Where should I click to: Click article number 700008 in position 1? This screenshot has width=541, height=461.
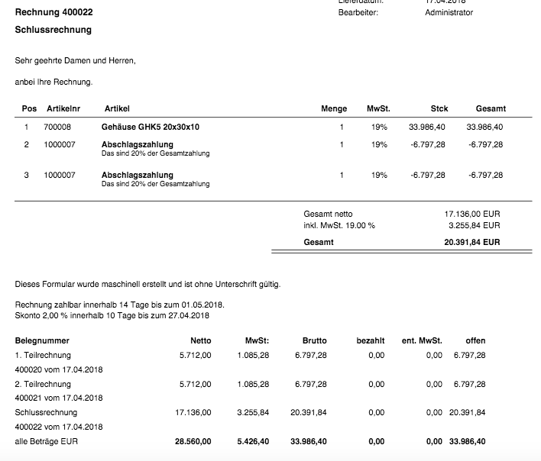(57, 127)
